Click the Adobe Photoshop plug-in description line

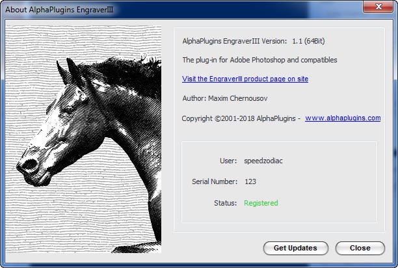(x=260, y=60)
